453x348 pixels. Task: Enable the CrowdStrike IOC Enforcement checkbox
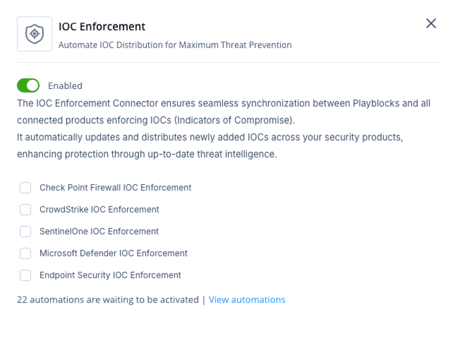point(25,210)
